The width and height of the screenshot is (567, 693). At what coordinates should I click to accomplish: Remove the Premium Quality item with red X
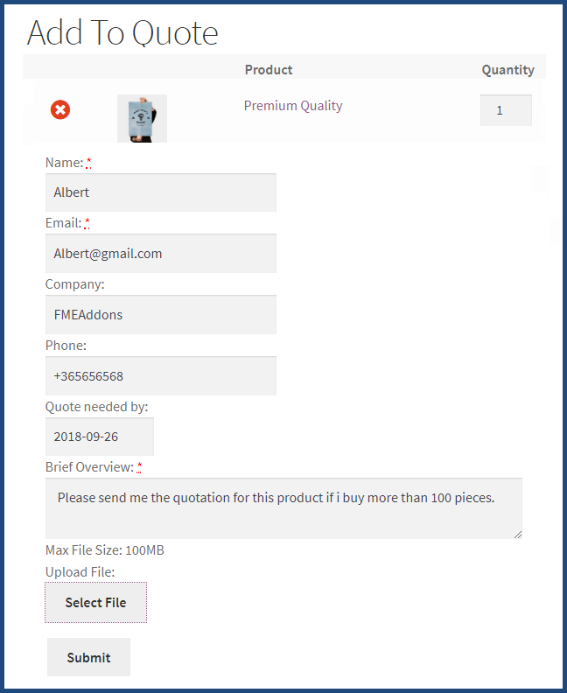60,109
